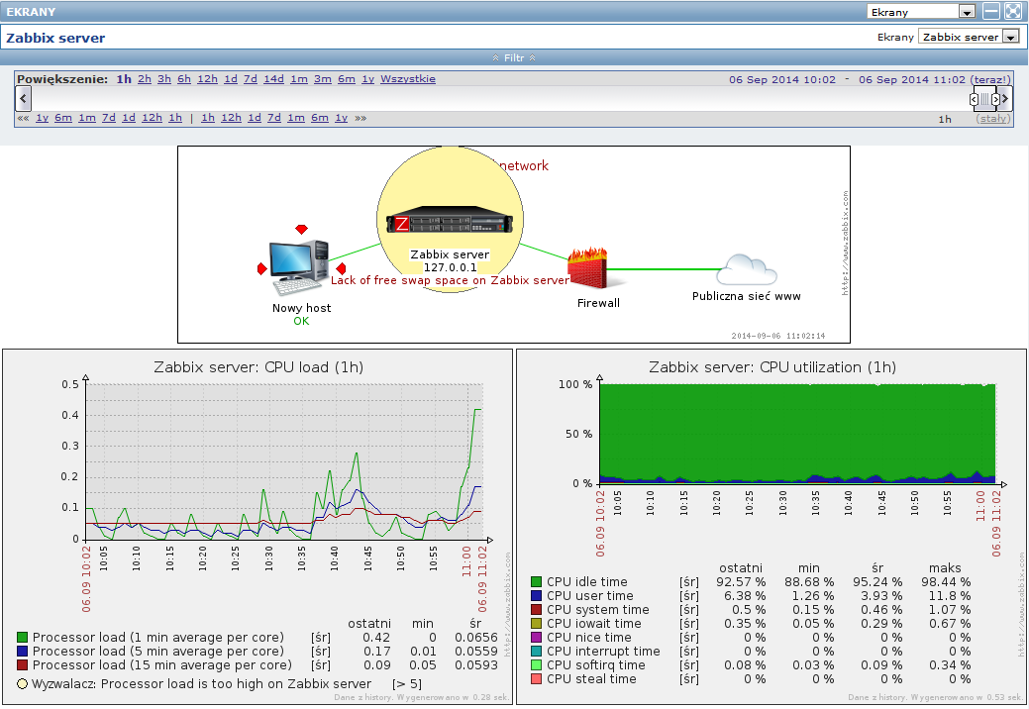Click the Wyzwalacz trigger legend entry
Screen dimensions: 1029x709
coord(220,683)
